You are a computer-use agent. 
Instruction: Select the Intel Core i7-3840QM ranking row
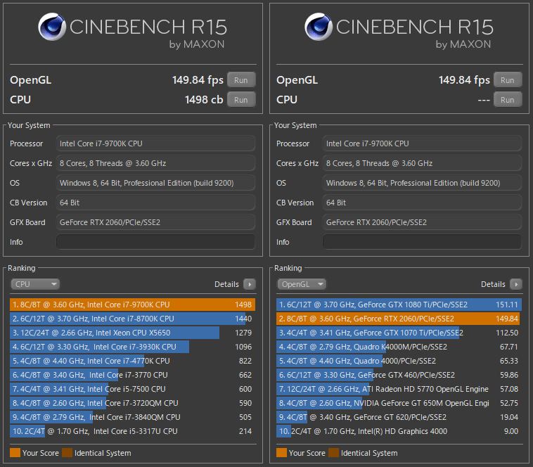tap(133, 417)
